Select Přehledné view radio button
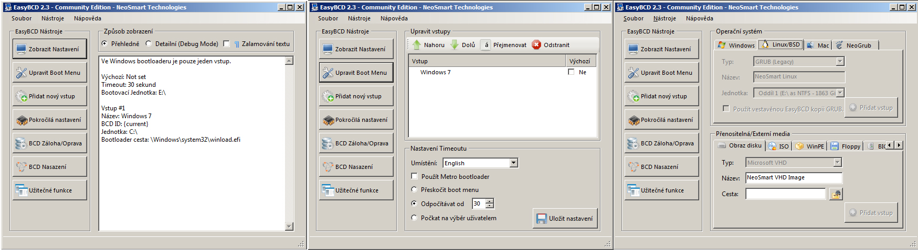This screenshot has height=250, width=918. 104,44
